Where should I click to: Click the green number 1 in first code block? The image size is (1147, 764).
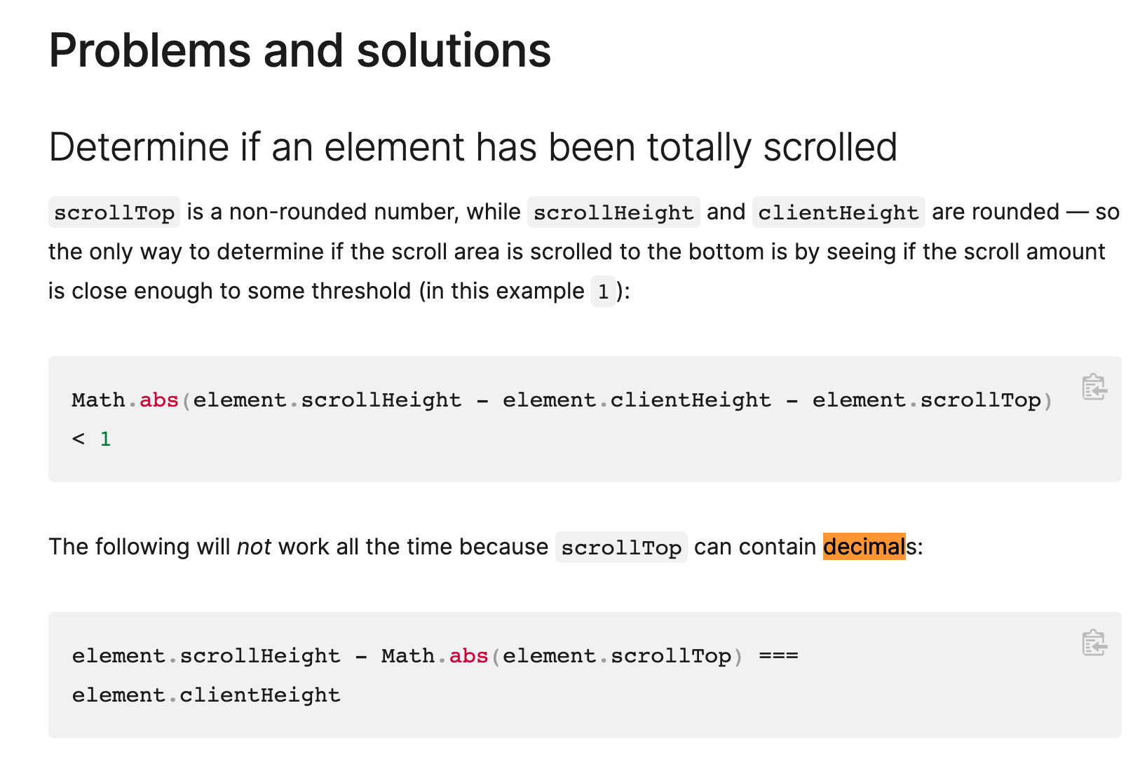[x=105, y=439]
